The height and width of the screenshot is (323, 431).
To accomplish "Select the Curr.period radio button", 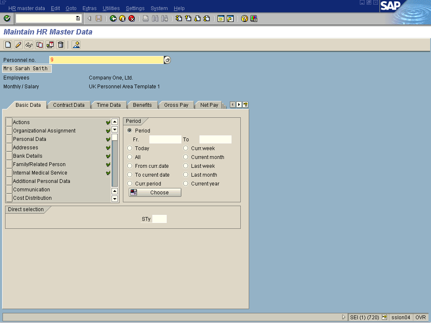I will tap(130, 183).
